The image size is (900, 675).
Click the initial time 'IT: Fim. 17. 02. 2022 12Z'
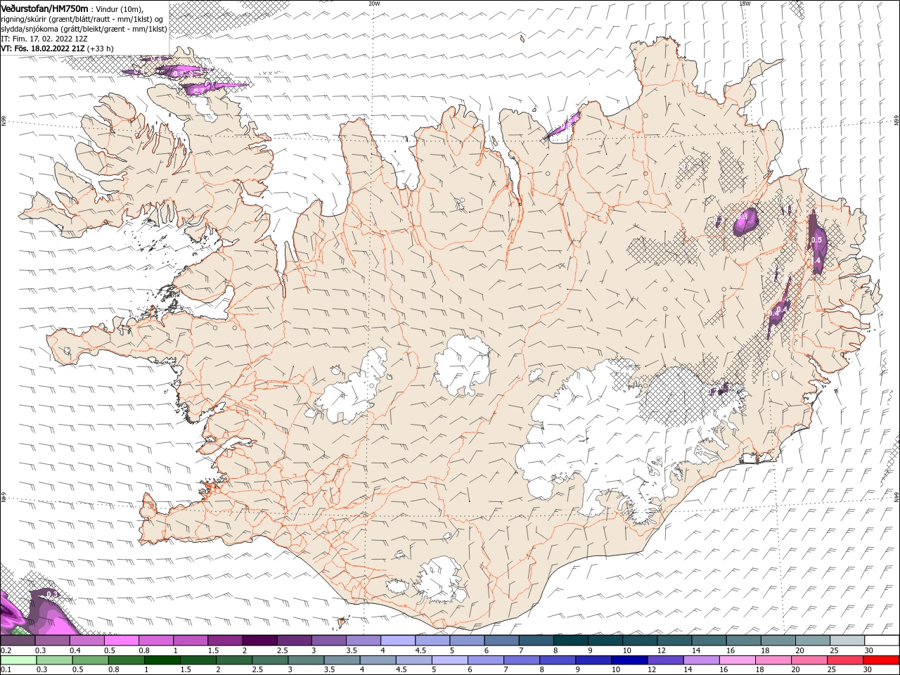tap(44, 39)
